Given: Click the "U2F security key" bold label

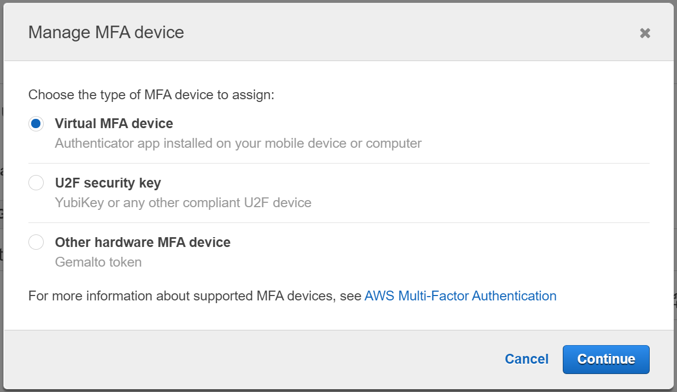Looking at the screenshot, I should click(x=108, y=183).
